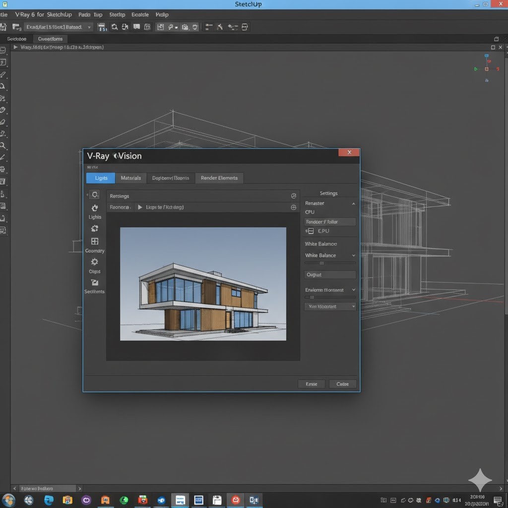Click the Calse button in the dialog
The height and width of the screenshot is (508, 508).
click(x=342, y=384)
